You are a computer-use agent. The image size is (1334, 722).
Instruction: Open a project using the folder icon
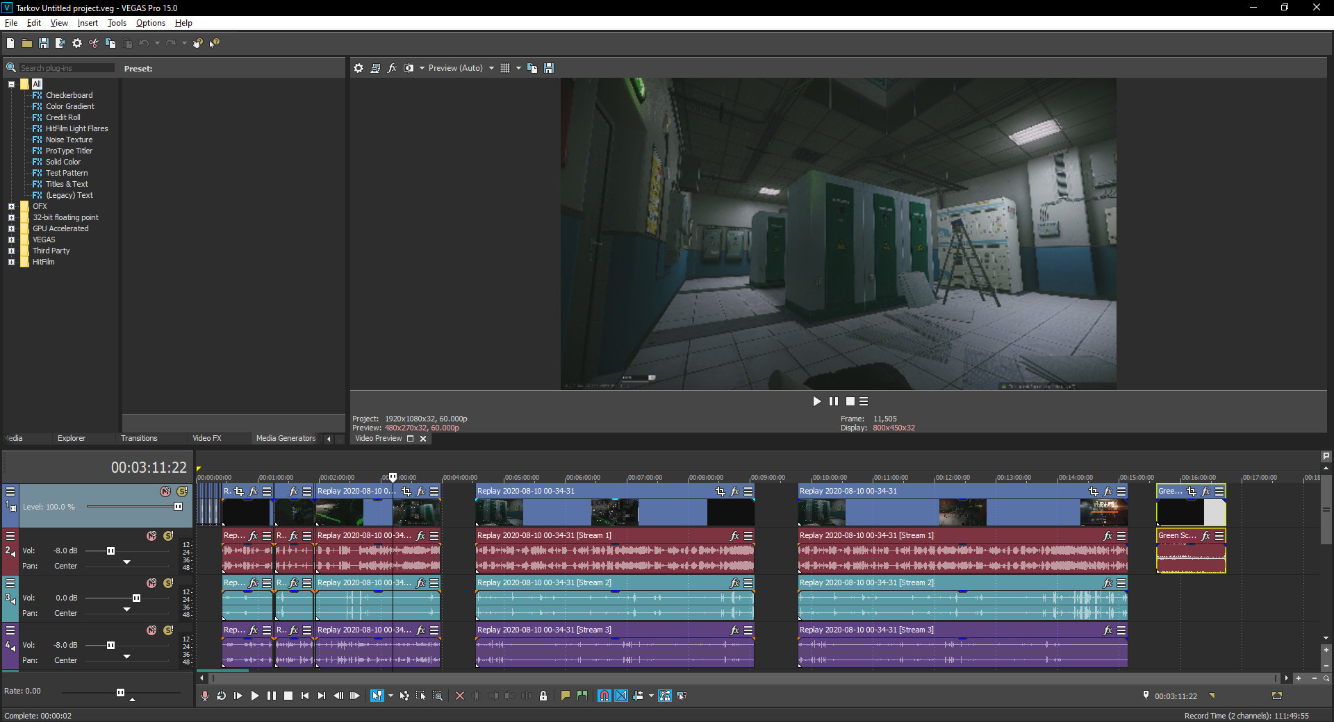27,43
